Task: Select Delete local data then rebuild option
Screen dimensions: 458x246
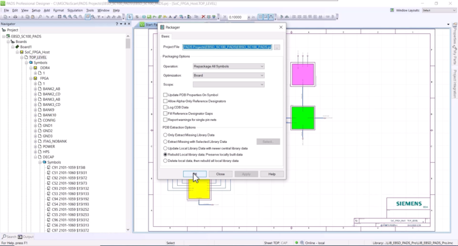Action: coord(165,161)
